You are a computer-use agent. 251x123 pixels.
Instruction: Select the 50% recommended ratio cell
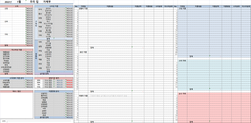(x=39, y=83)
